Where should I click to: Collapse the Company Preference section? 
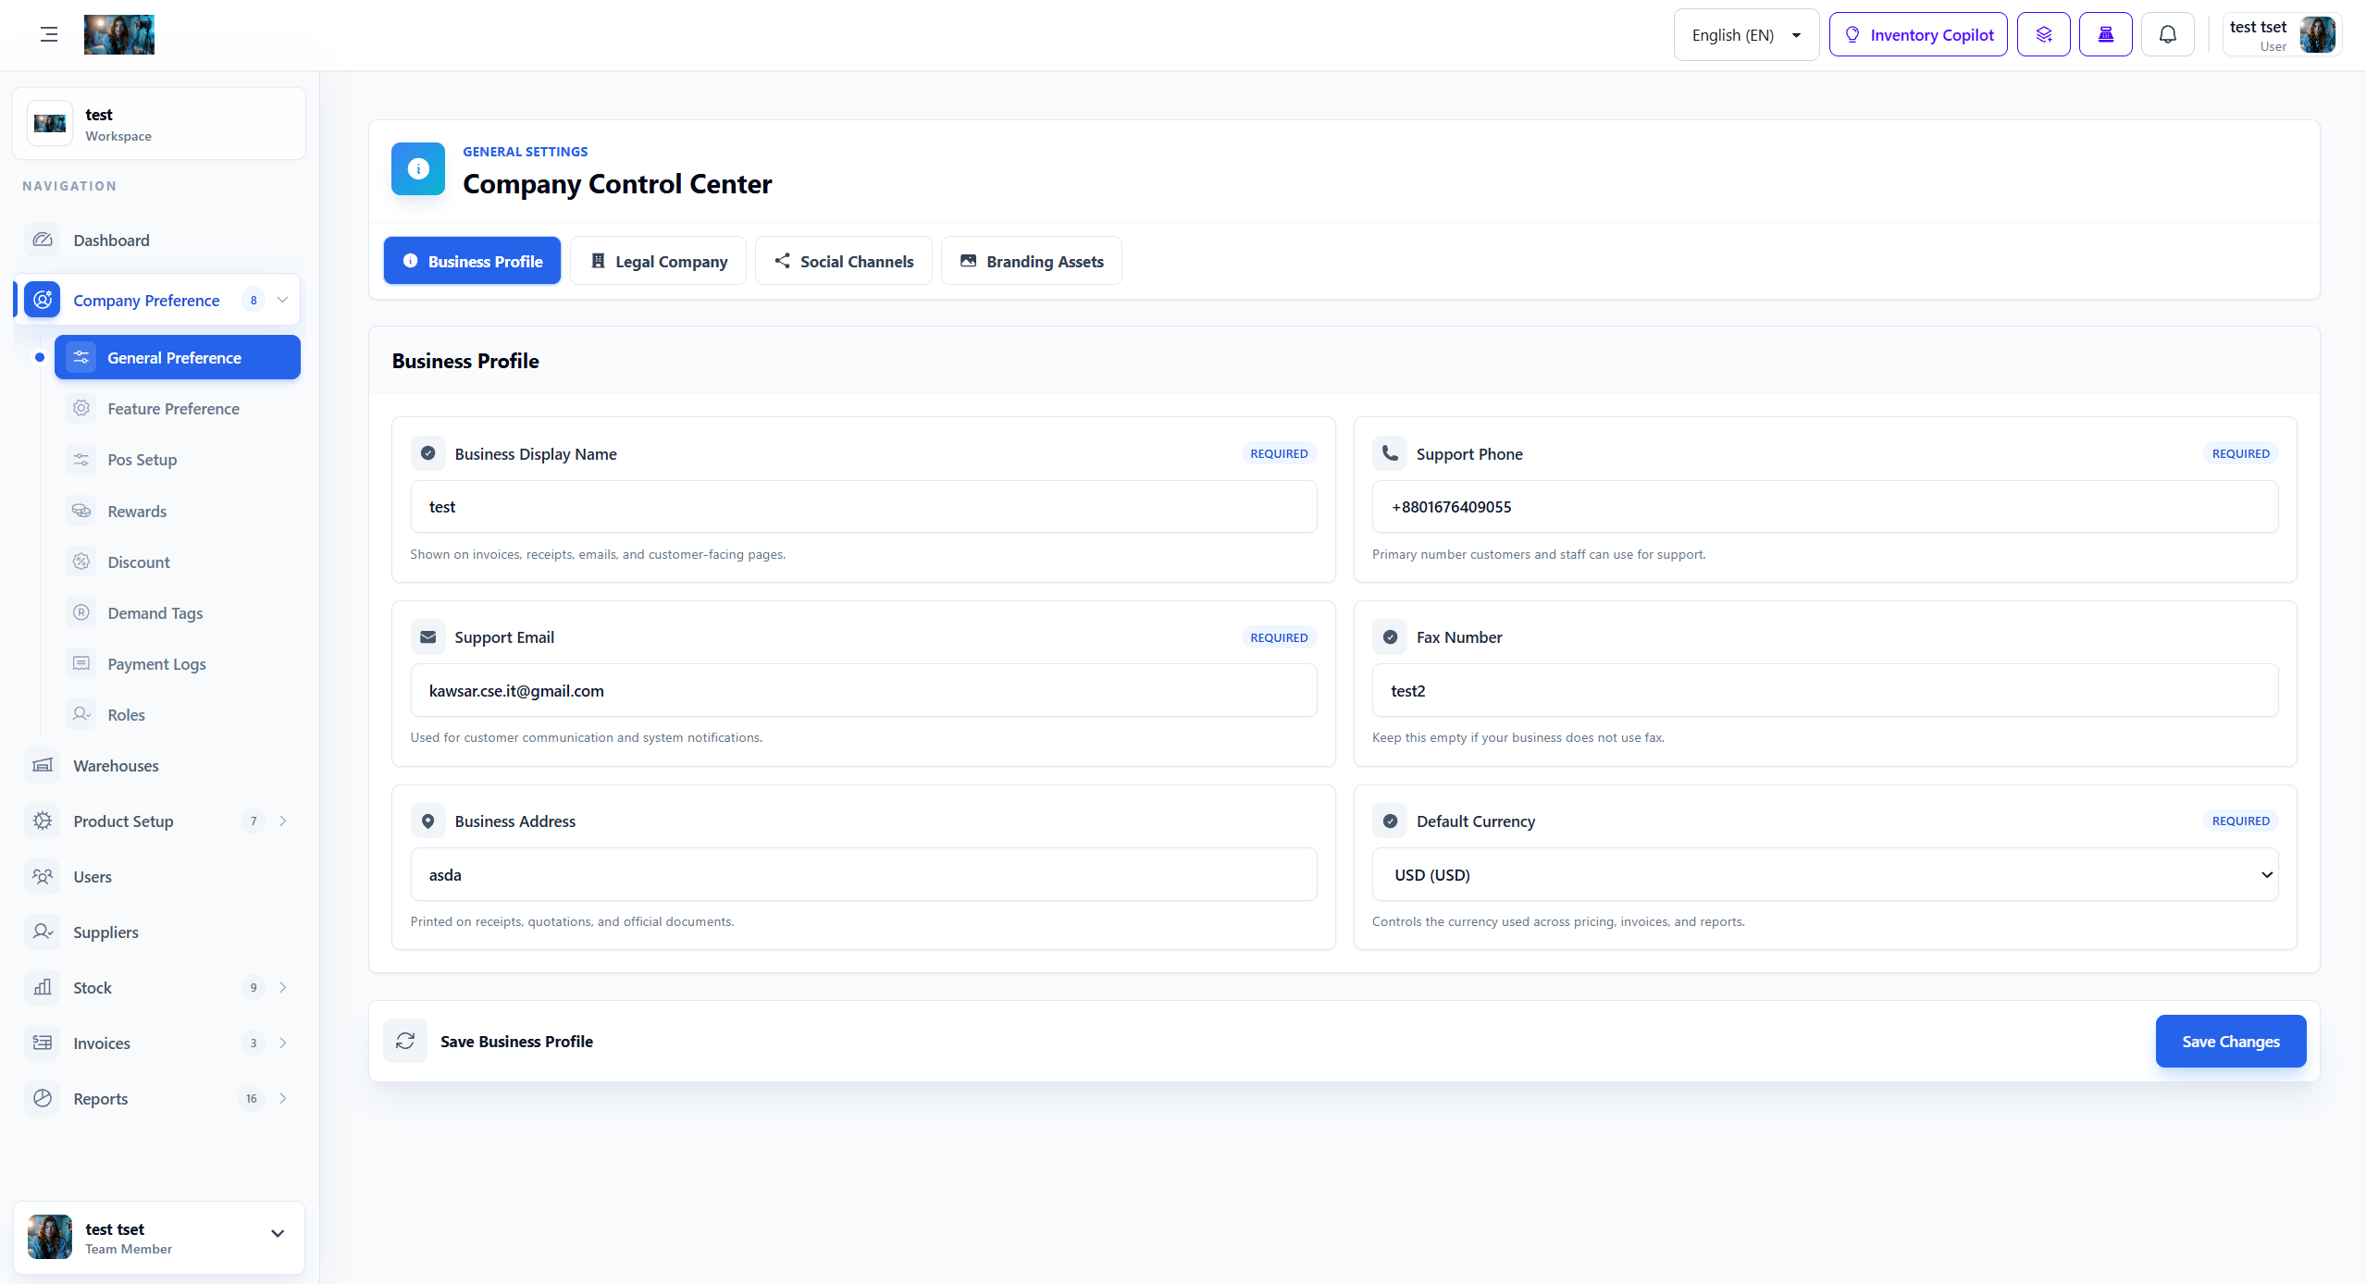click(283, 300)
